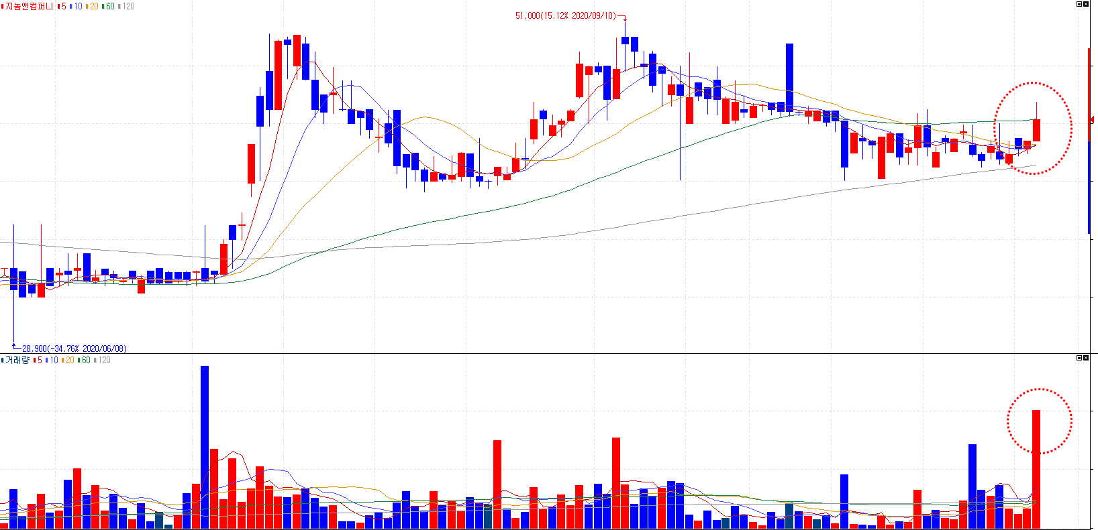Select the 120-day moving average legend in price chart
The height and width of the screenshot is (530, 1098).
pos(127,6)
